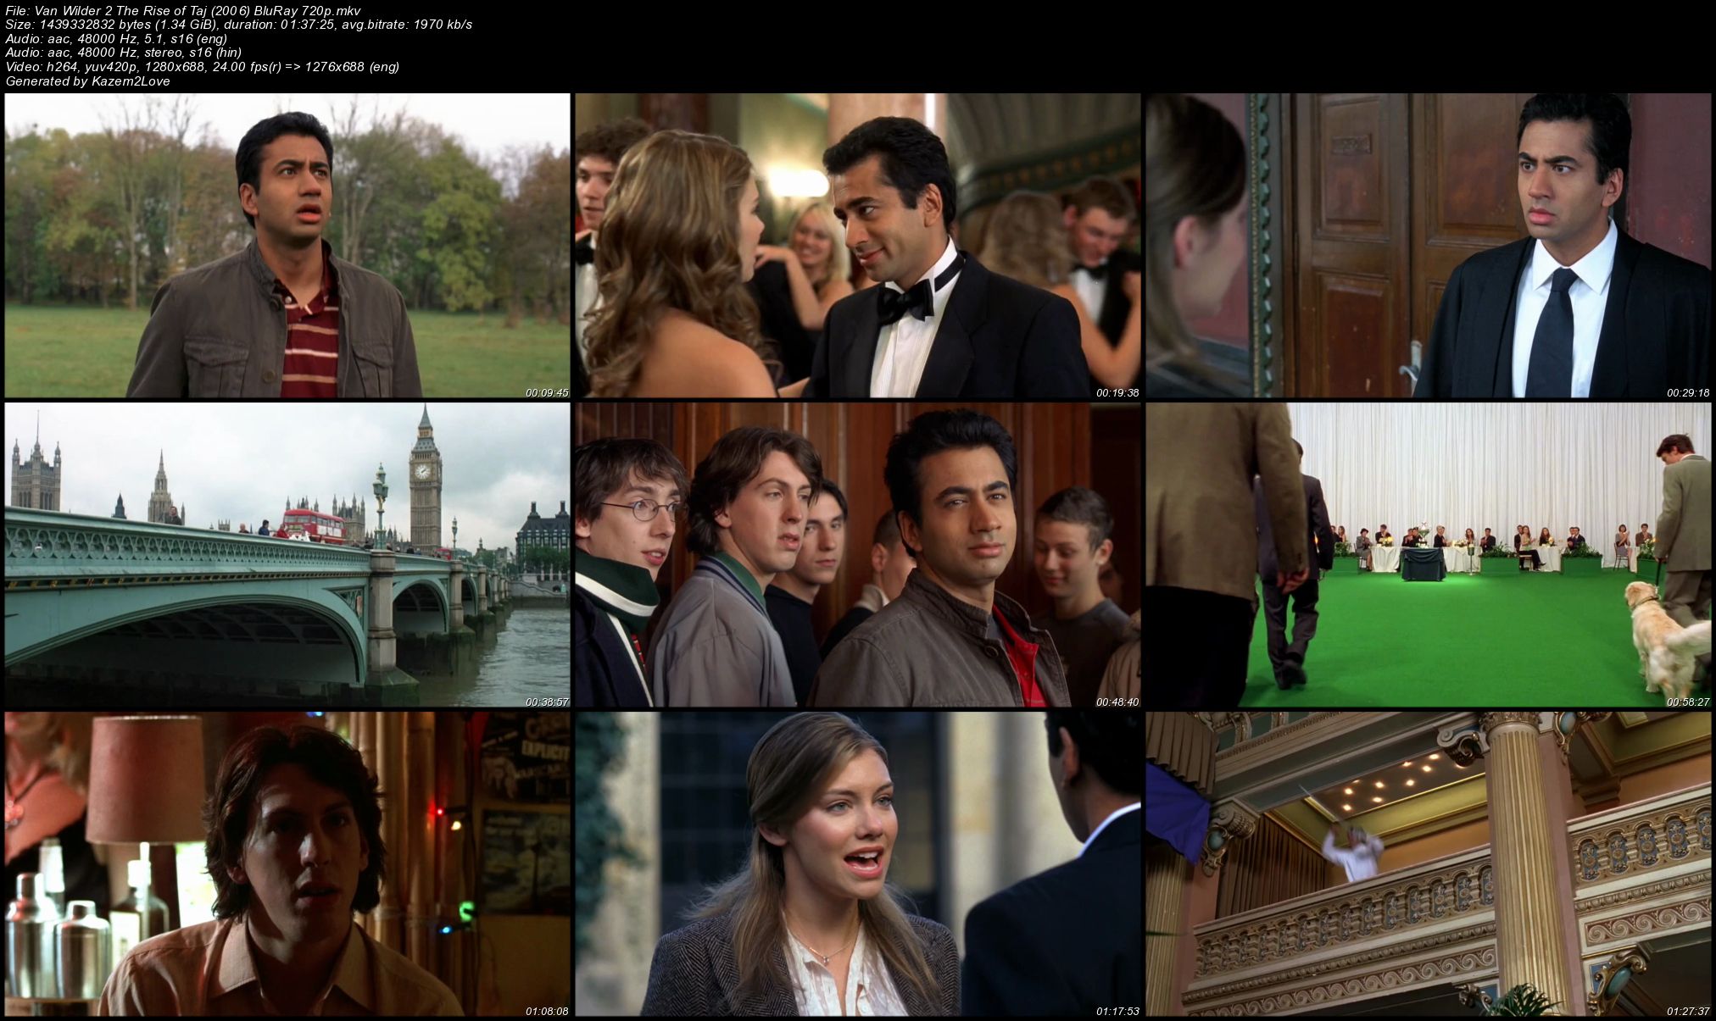Select the bar scene thumbnail at 01:08:08
The height and width of the screenshot is (1021, 1716).
[x=287, y=864]
